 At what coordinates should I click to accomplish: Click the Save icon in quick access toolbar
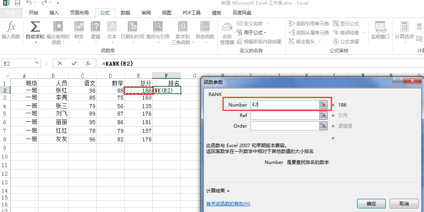pos(18,3)
